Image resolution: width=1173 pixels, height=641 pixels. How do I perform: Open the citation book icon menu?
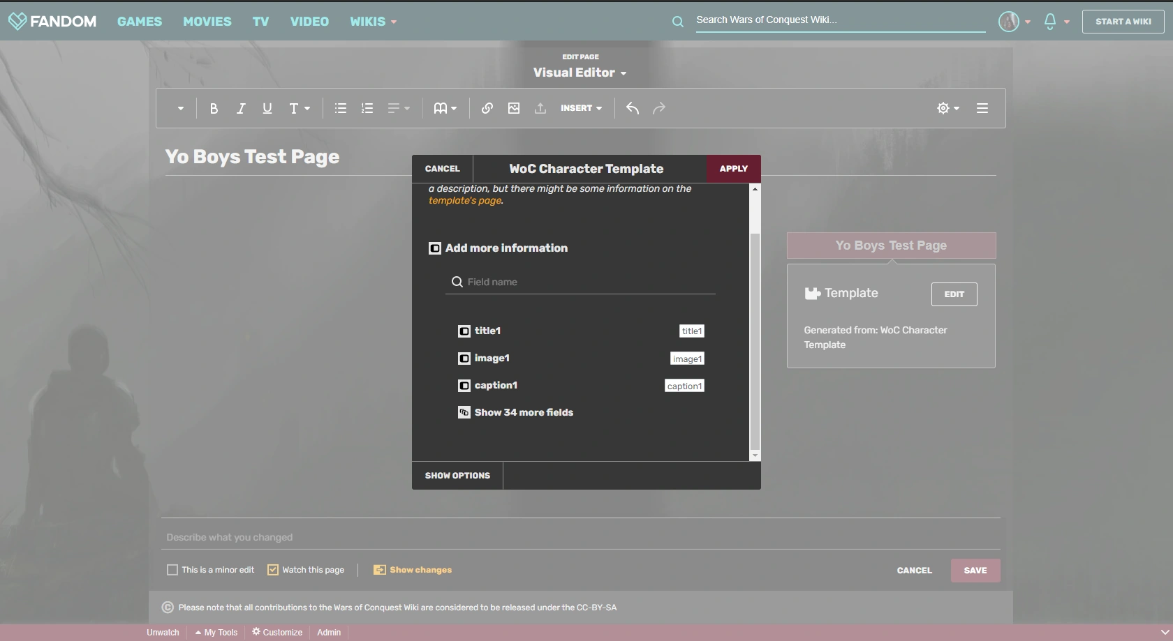pyautogui.click(x=445, y=108)
